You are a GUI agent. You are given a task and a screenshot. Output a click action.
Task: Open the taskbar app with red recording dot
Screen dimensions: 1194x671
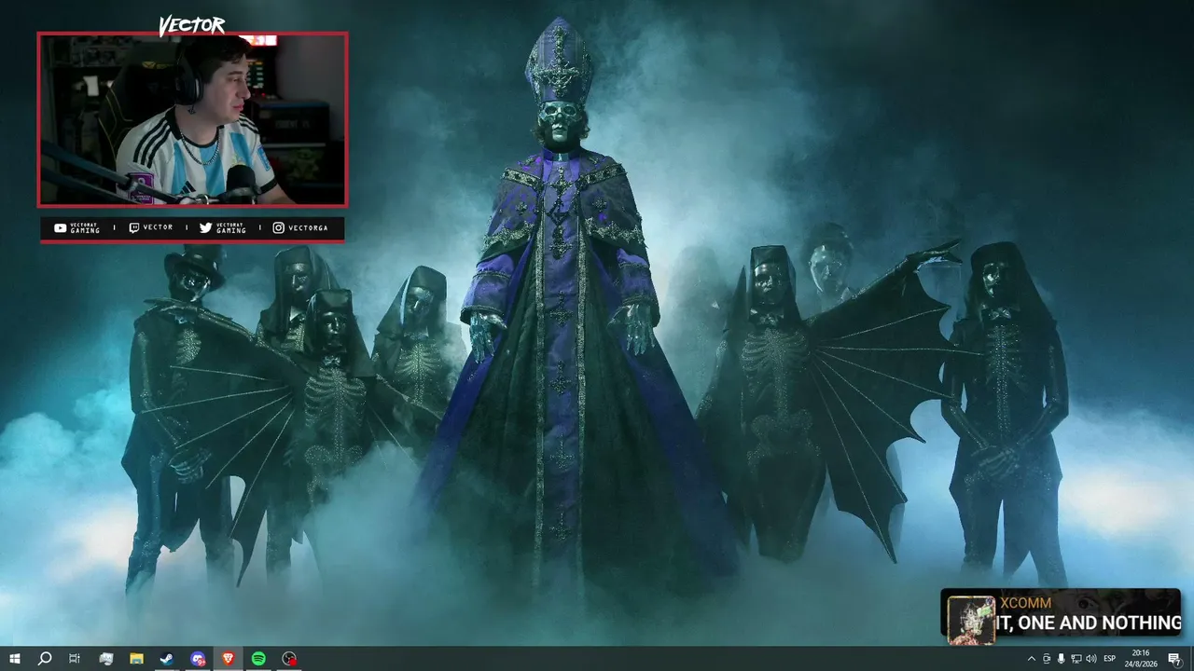click(289, 659)
